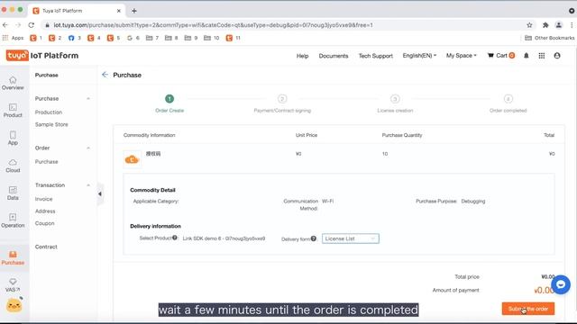
Task: Collapse the Order menu section
Action: click(88, 148)
